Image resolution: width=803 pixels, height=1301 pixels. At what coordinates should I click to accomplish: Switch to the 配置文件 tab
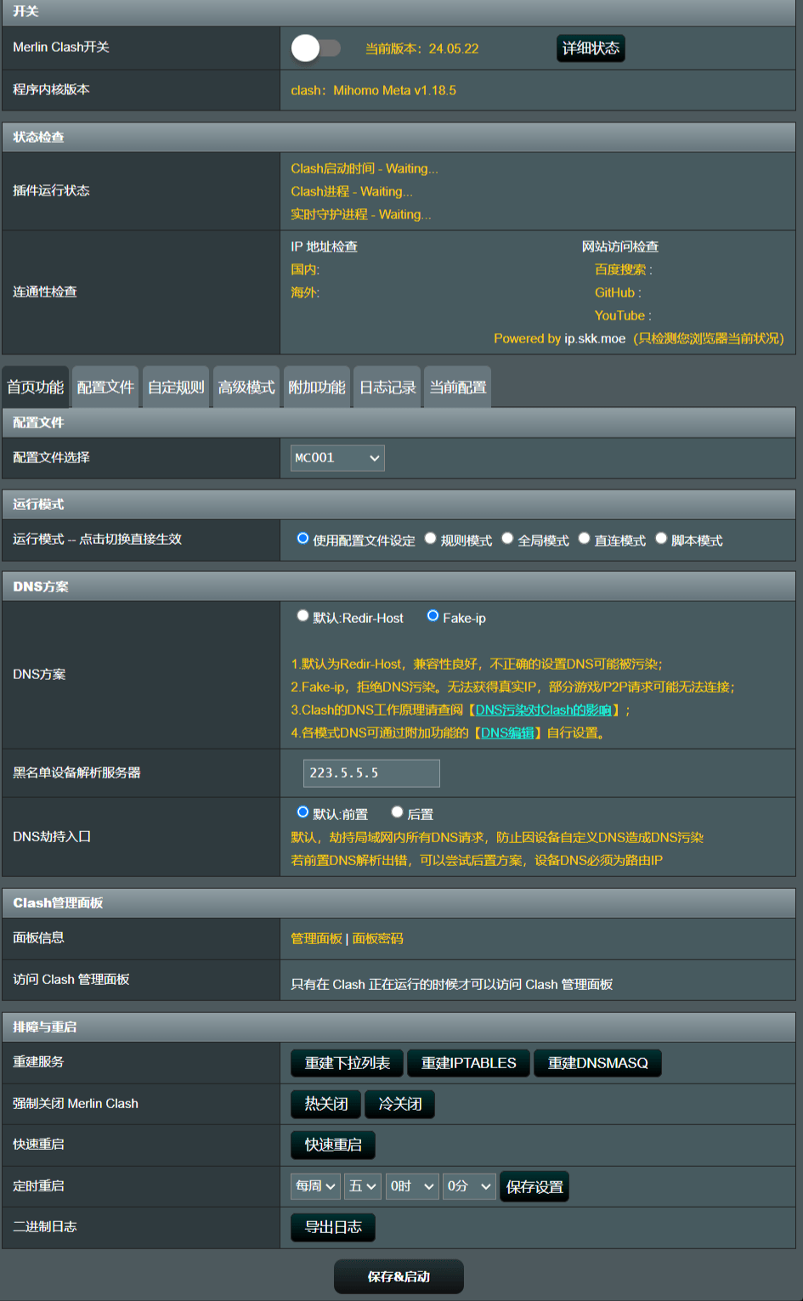105,387
